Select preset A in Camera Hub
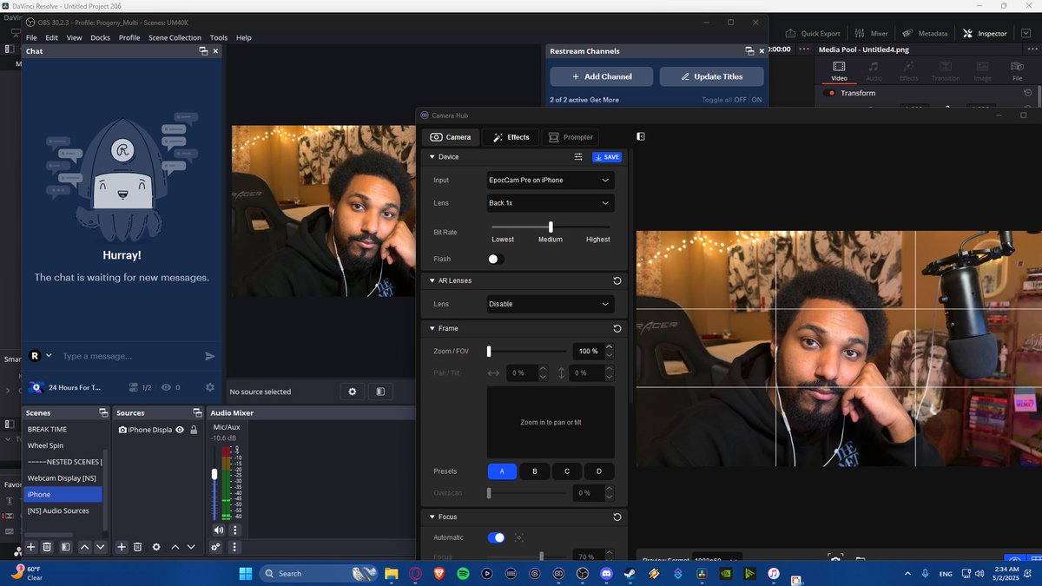The image size is (1042, 586). pyautogui.click(x=502, y=471)
